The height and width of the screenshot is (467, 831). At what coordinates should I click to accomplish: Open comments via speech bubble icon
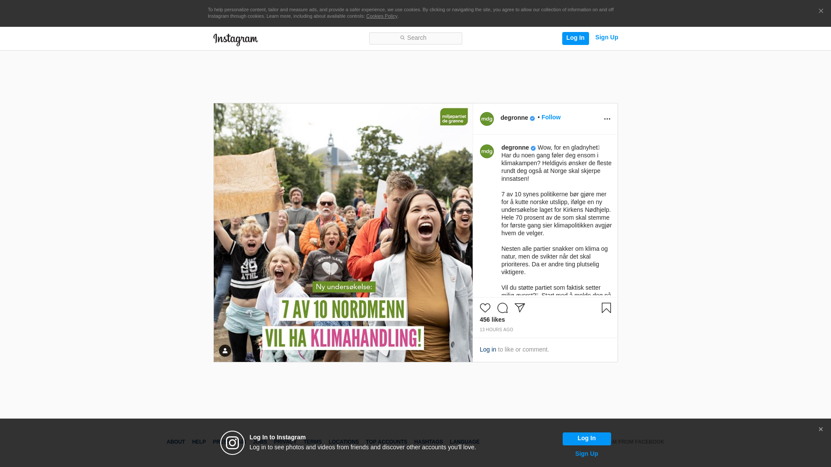(502, 308)
